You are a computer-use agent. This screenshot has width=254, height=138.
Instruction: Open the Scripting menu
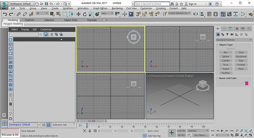161,8
